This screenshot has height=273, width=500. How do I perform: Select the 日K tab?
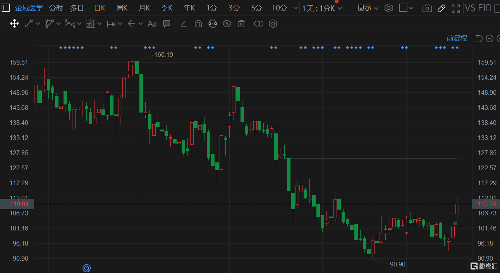pyautogui.click(x=100, y=8)
